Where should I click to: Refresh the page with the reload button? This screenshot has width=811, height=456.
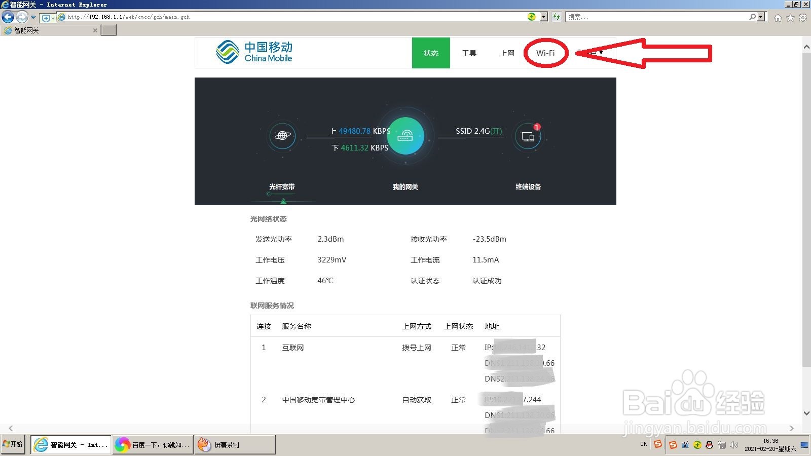pyautogui.click(x=557, y=17)
